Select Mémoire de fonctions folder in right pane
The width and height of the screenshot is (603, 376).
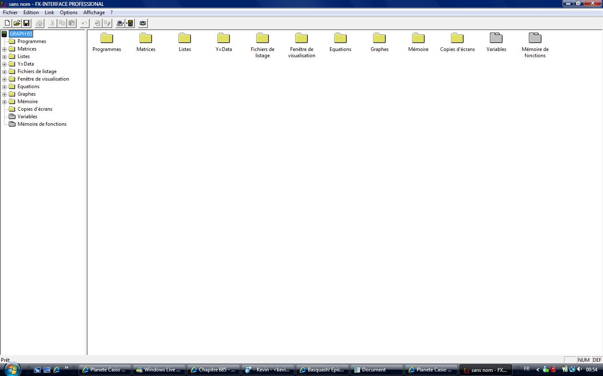(535, 38)
